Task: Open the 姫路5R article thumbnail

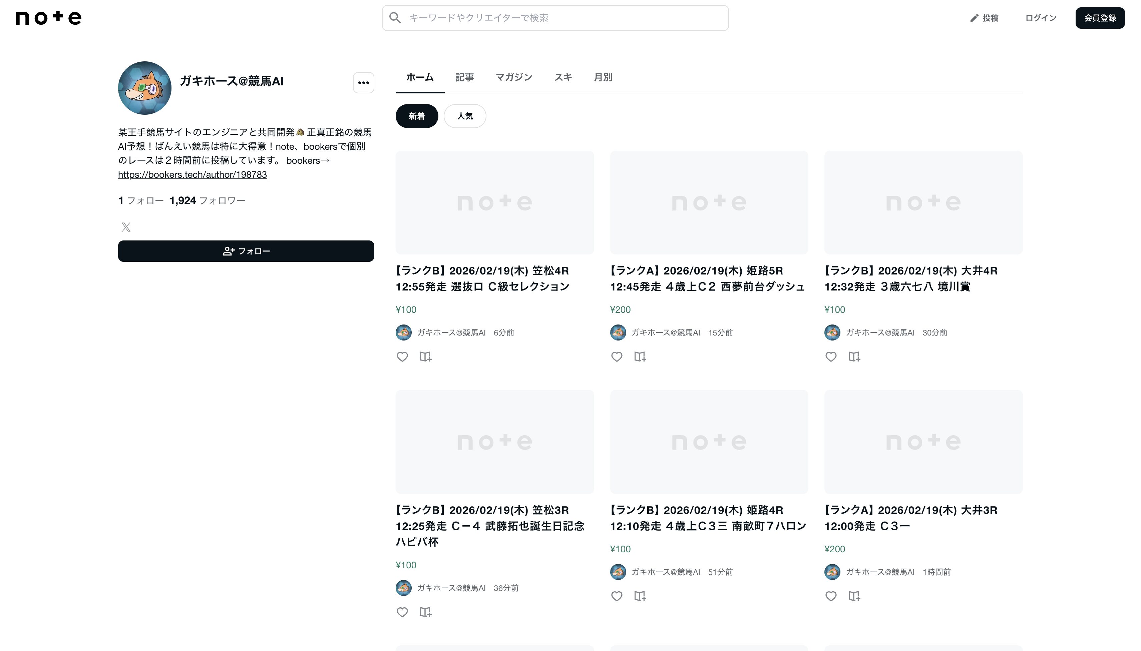Action: [x=709, y=202]
